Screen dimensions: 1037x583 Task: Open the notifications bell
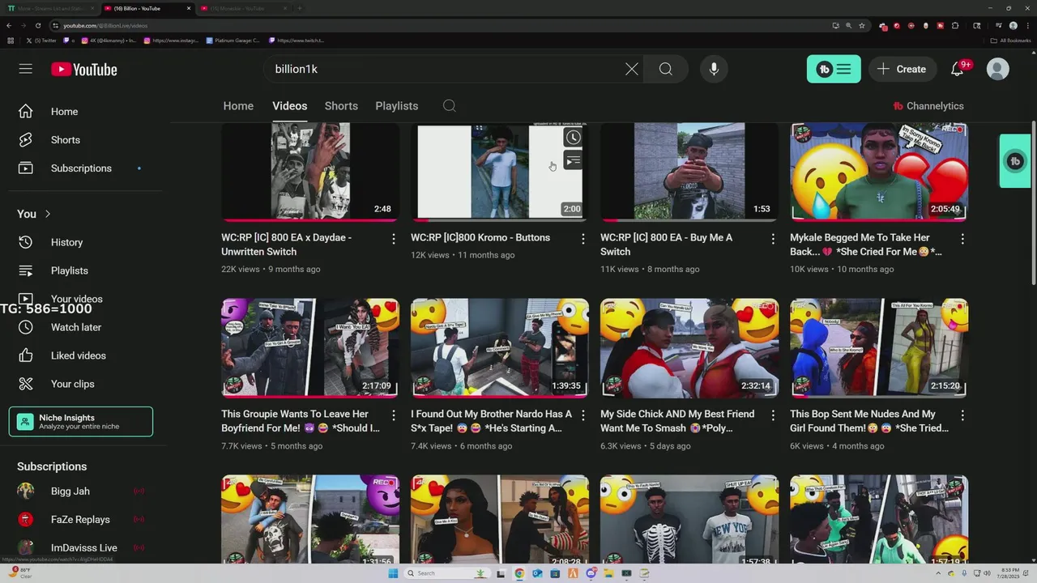pos(958,69)
